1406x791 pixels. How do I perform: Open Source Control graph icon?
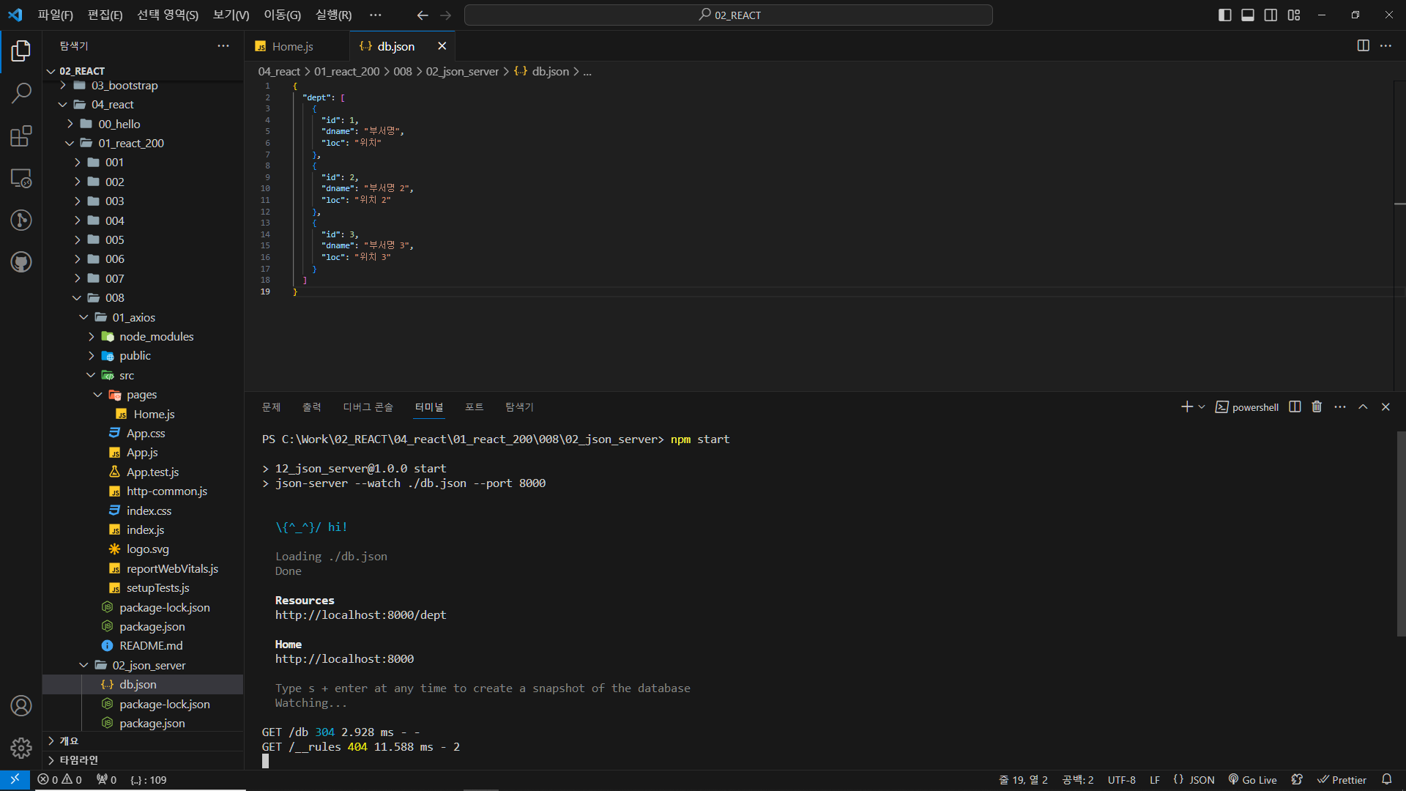tap(21, 220)
